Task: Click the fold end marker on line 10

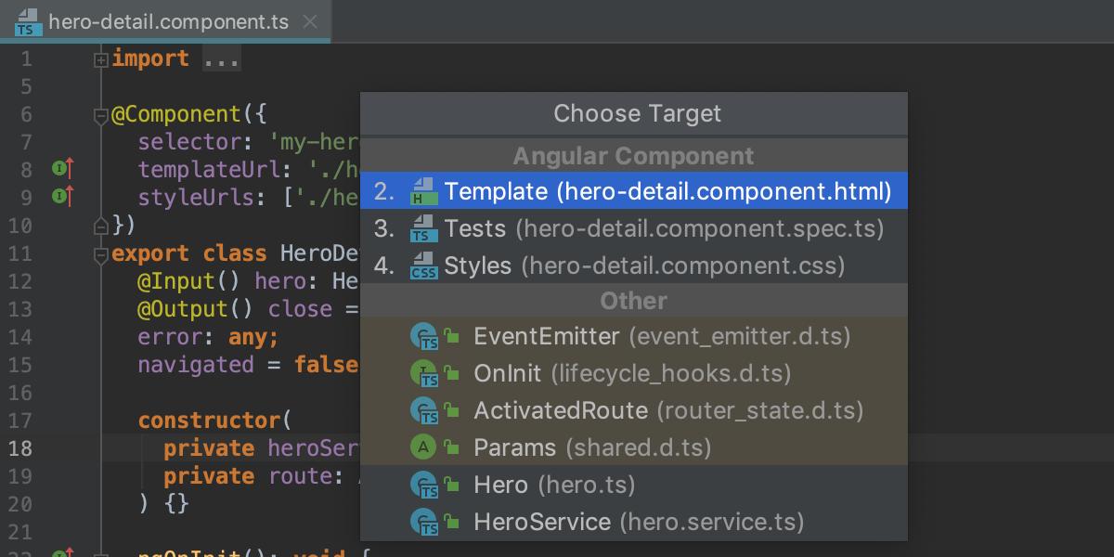Action: coord(101,225)
